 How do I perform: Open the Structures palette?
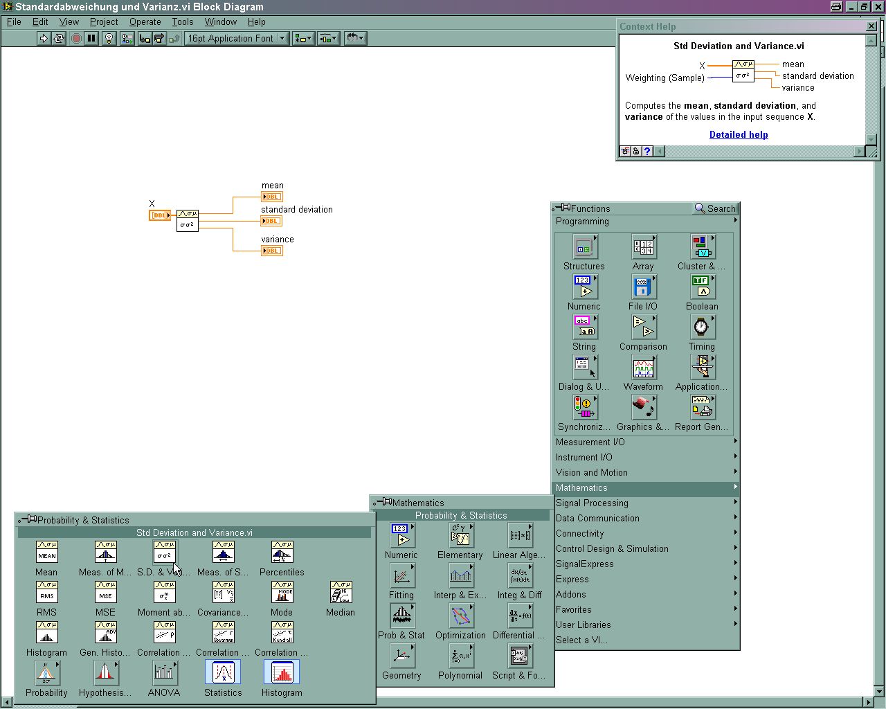(x=584, y=246)
